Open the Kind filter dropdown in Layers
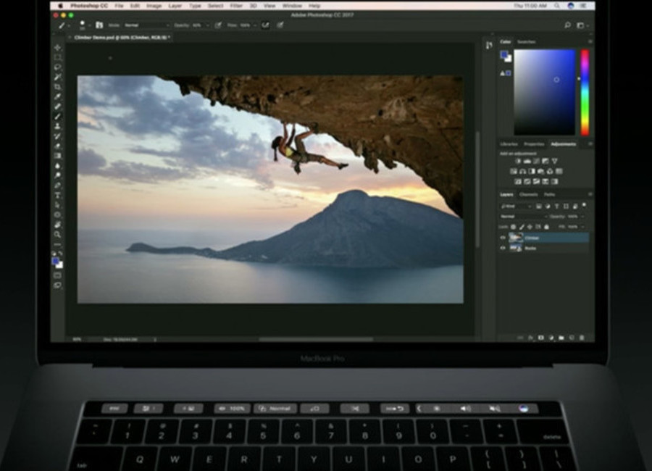652x471 pixels. click(516, 206)
